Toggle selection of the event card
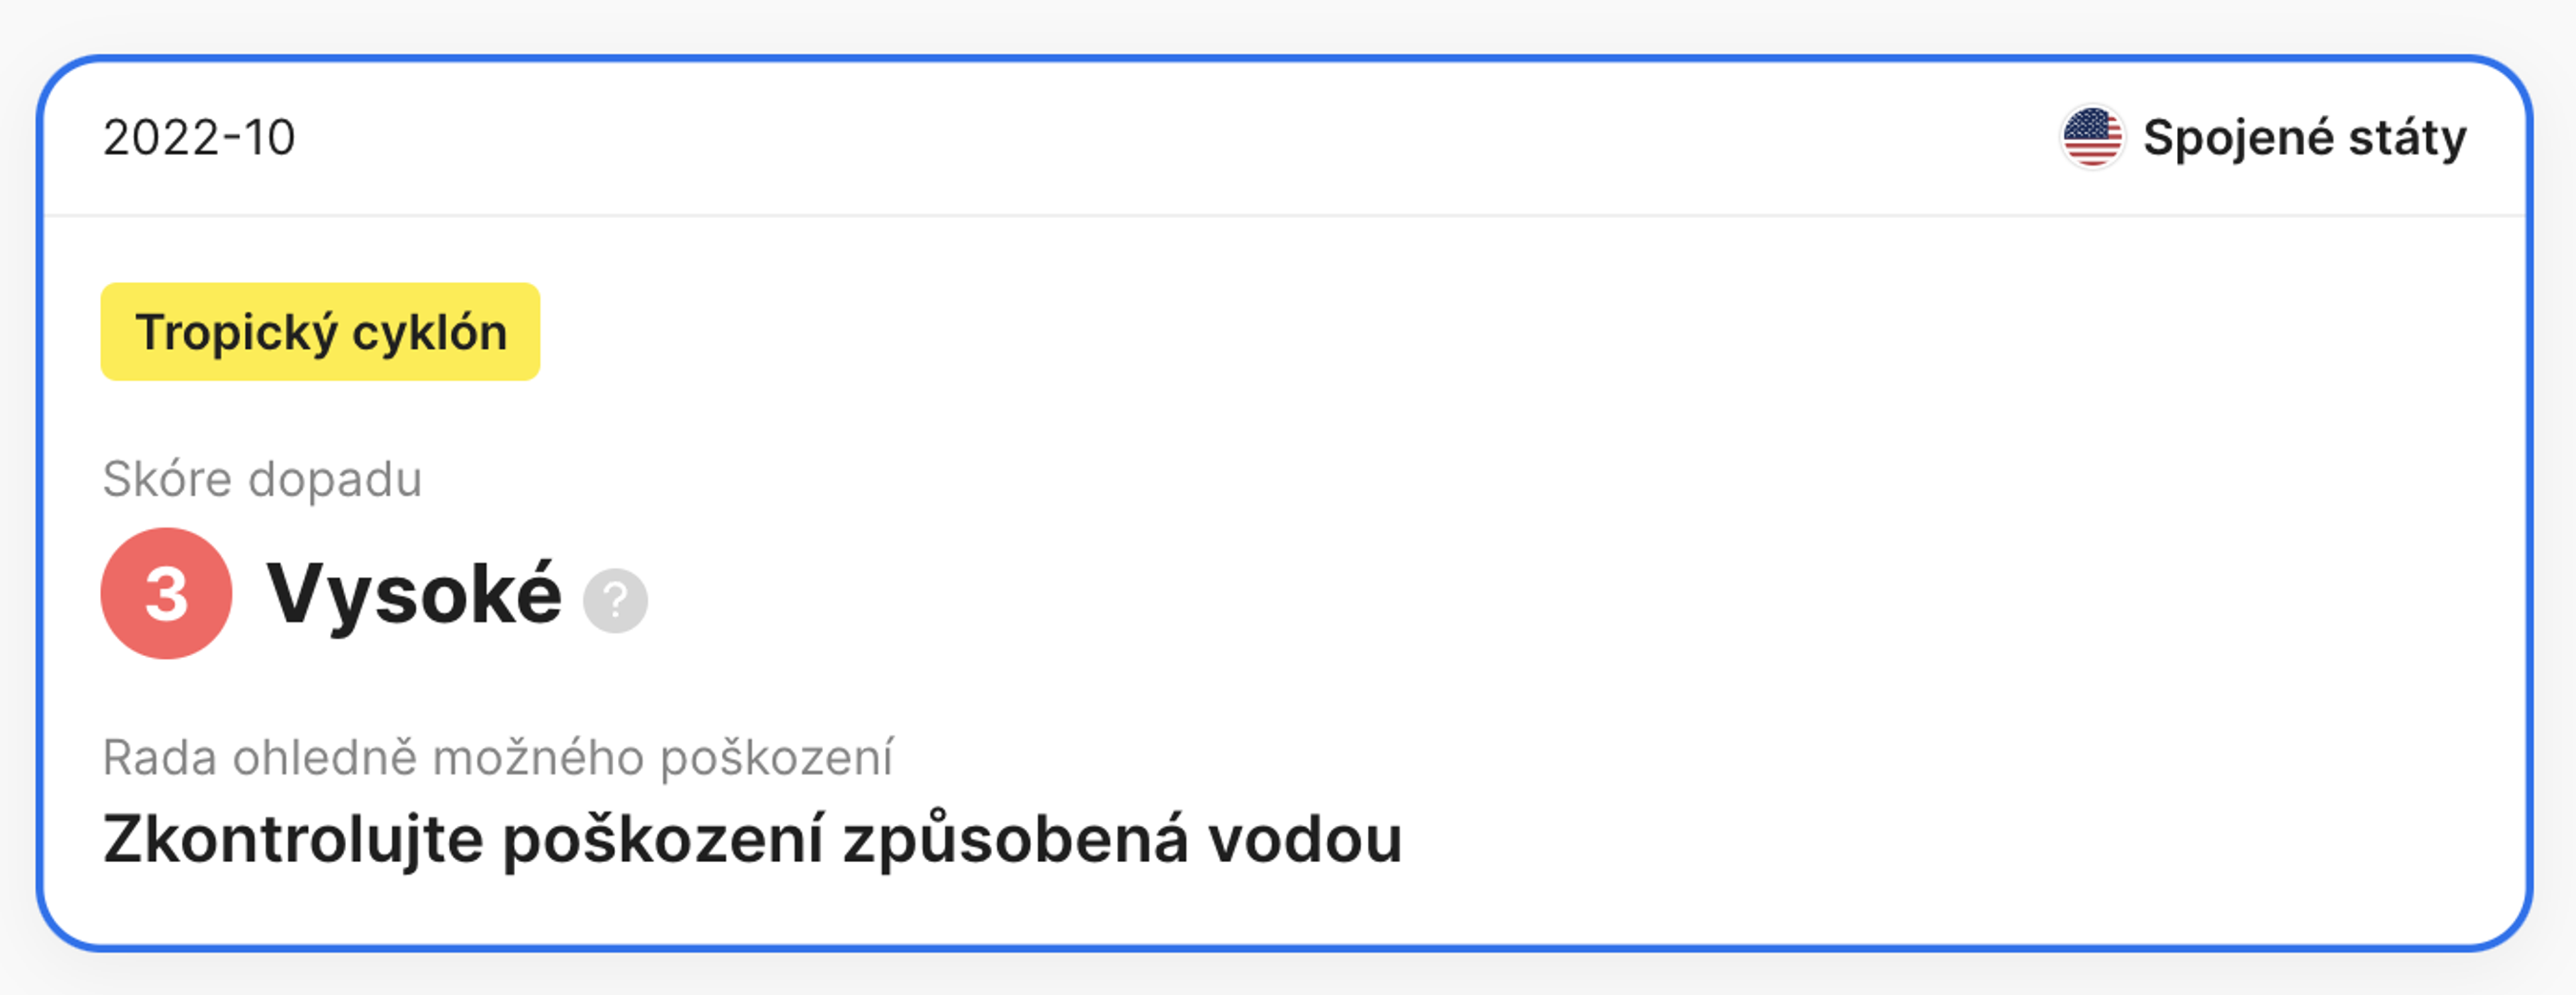Viewport: 2576px width, 995px height. click(x=1288, y=500)
